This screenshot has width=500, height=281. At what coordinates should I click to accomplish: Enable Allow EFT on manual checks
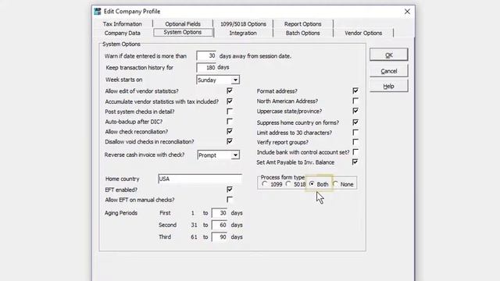click(230, 200)
